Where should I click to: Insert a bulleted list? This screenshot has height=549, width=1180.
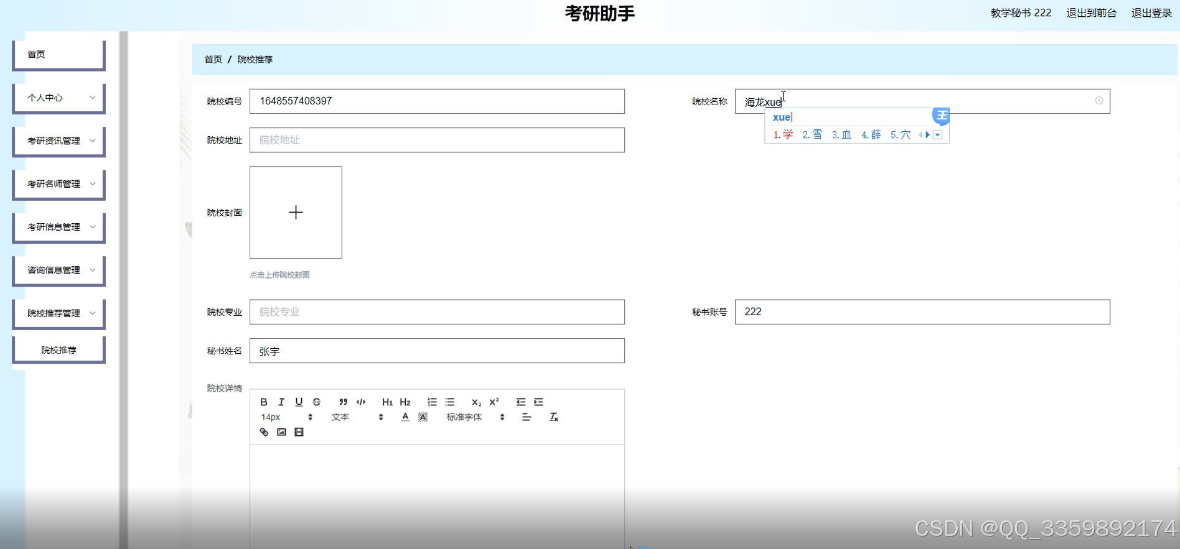(x=450, y=402)
